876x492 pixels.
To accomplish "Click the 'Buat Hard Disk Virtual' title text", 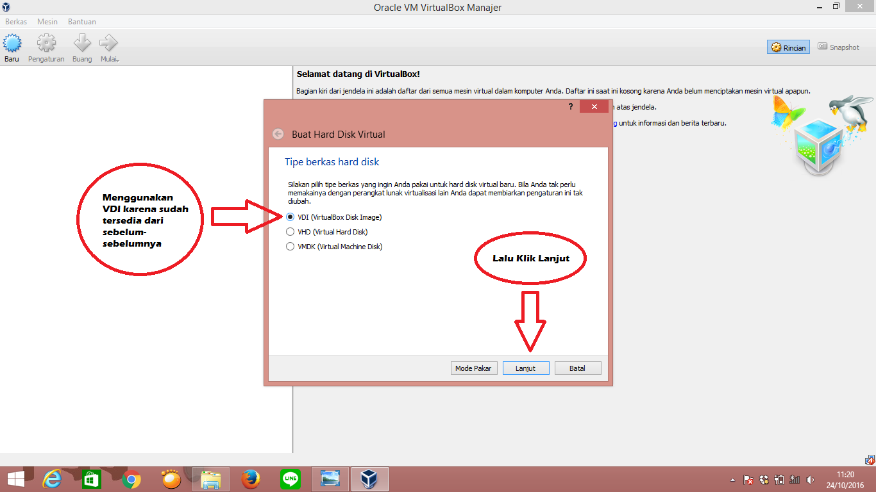I will pos(339,135).
